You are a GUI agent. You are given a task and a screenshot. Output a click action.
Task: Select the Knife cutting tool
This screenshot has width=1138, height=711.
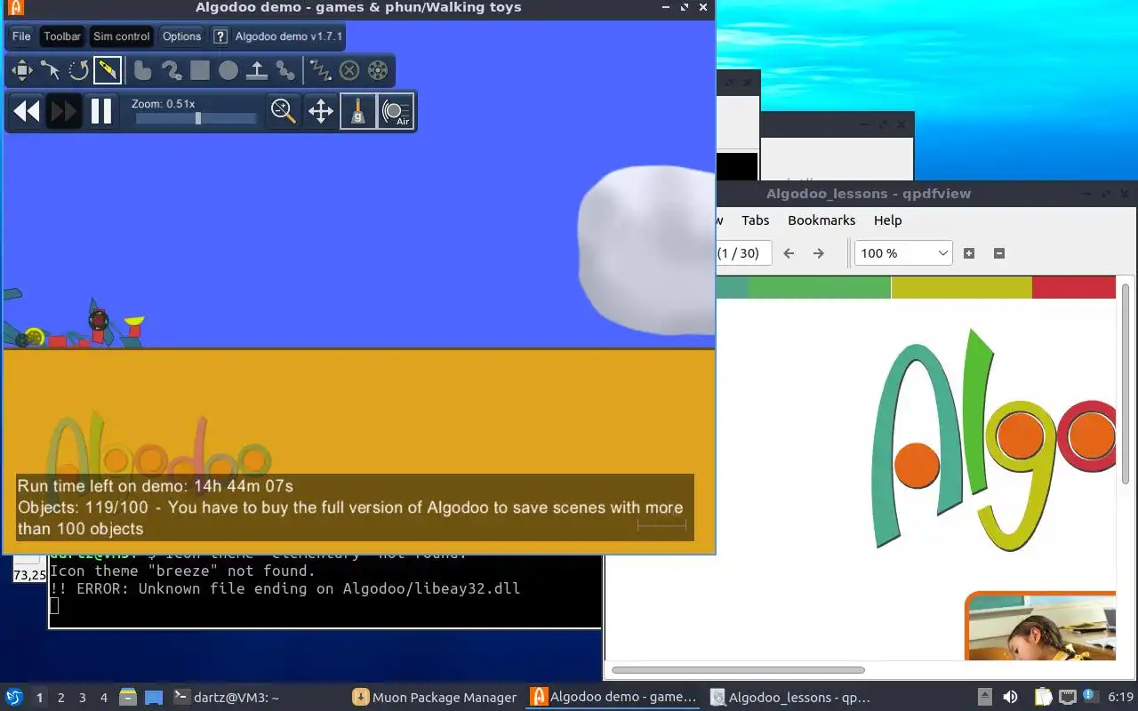[x=107, y=70]
